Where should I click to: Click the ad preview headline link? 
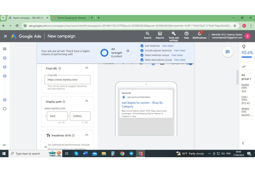pos(142,105)
